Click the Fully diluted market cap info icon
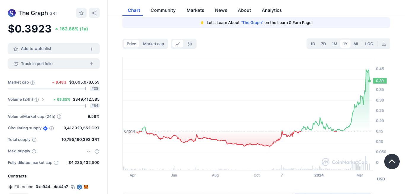Screen dimensions: 405x194 pos(56,163)
